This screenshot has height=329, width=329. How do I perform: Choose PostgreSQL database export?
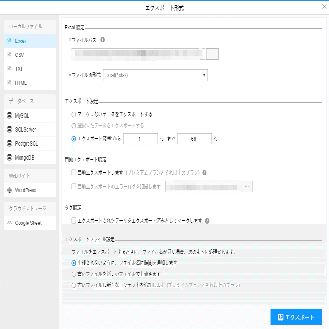[x=30, y=144]
